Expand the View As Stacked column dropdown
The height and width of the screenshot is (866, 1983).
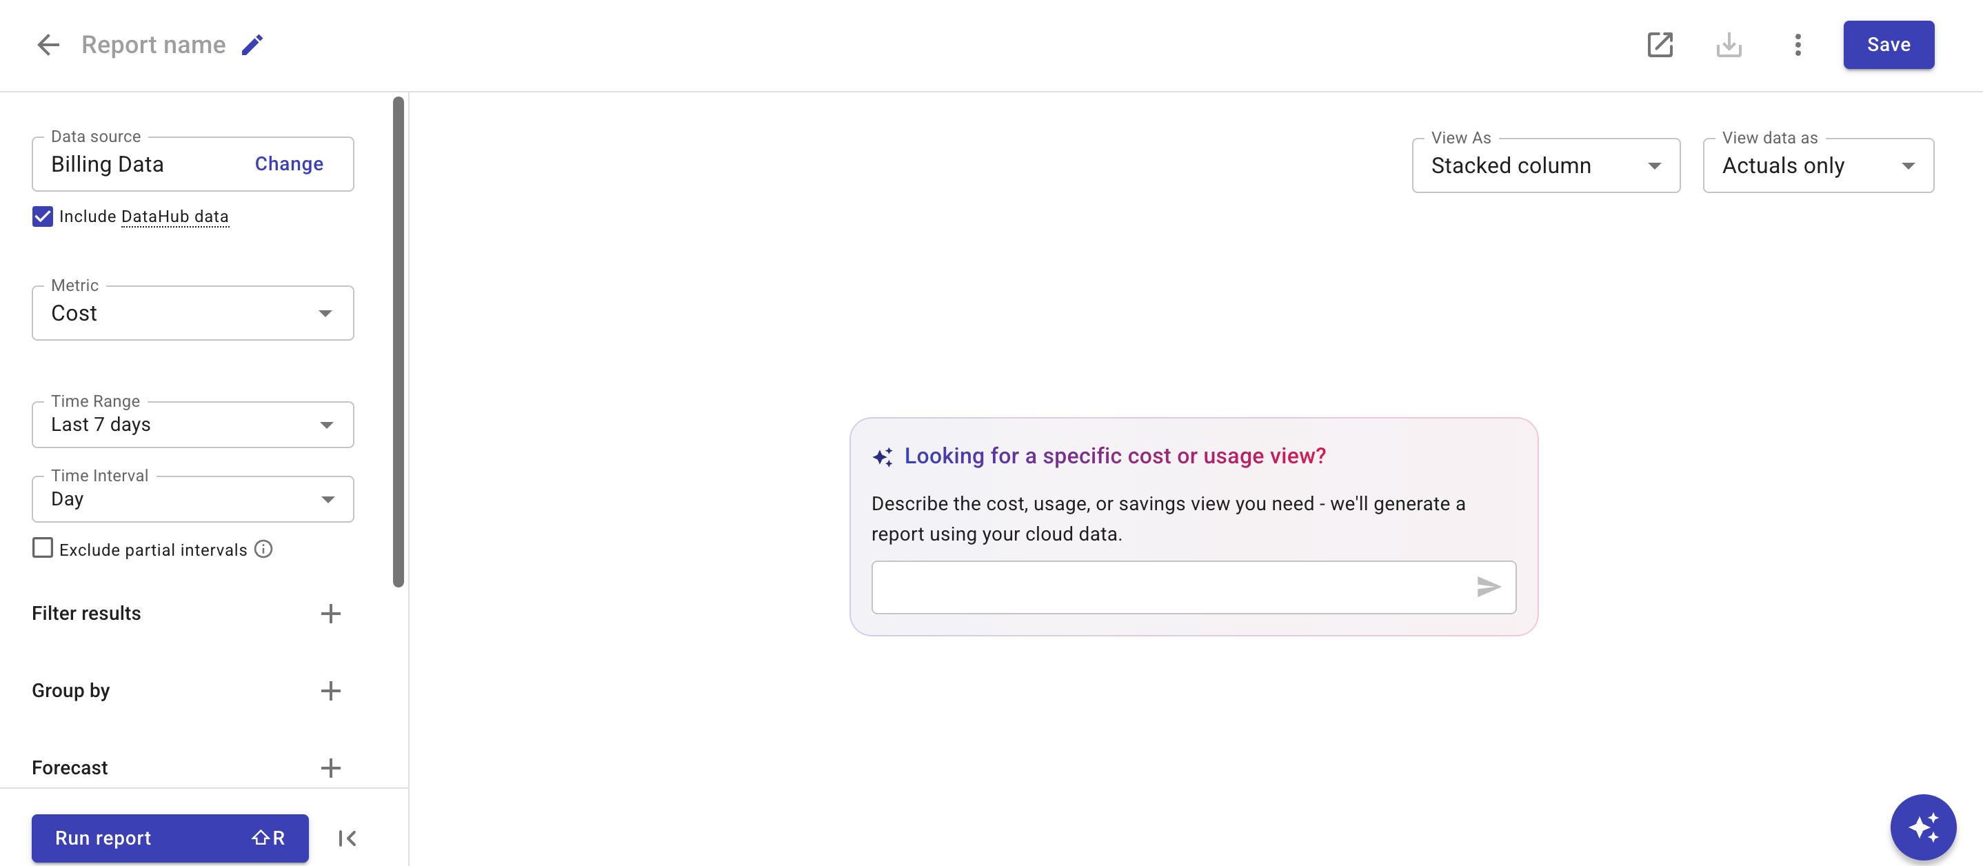pyautogui.click(x=1545, y=165)
